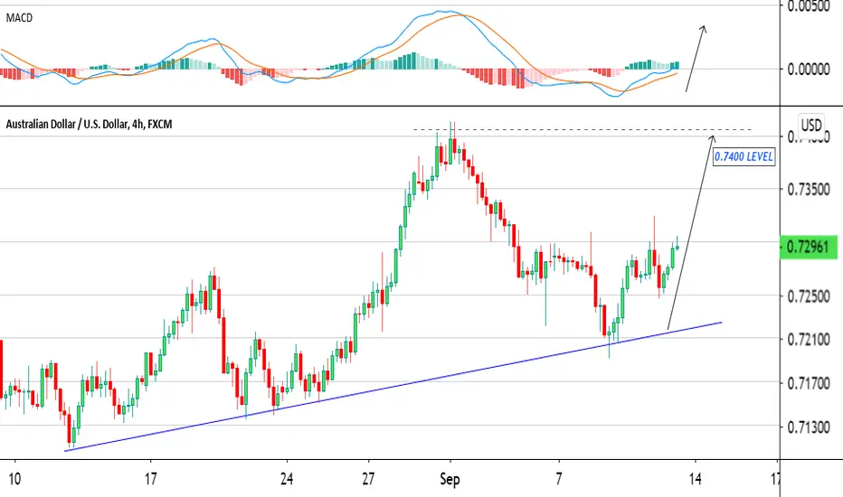This screenshot has height=497, width=843.
Task: Click the MACD indicator title
Action: click(19, 18)
